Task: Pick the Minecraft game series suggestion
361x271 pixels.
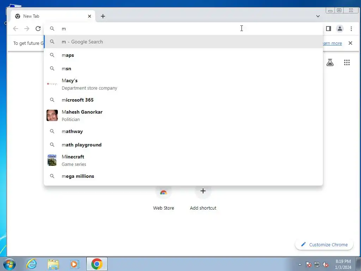Action: (183, 161)
